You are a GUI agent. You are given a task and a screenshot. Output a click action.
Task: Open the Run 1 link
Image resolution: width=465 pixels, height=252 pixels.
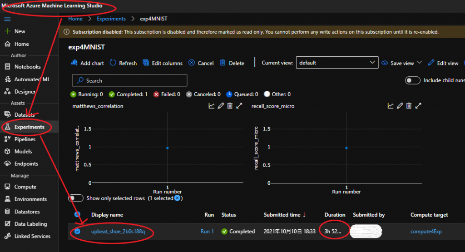pyautogui.click(x=207, y=231)
